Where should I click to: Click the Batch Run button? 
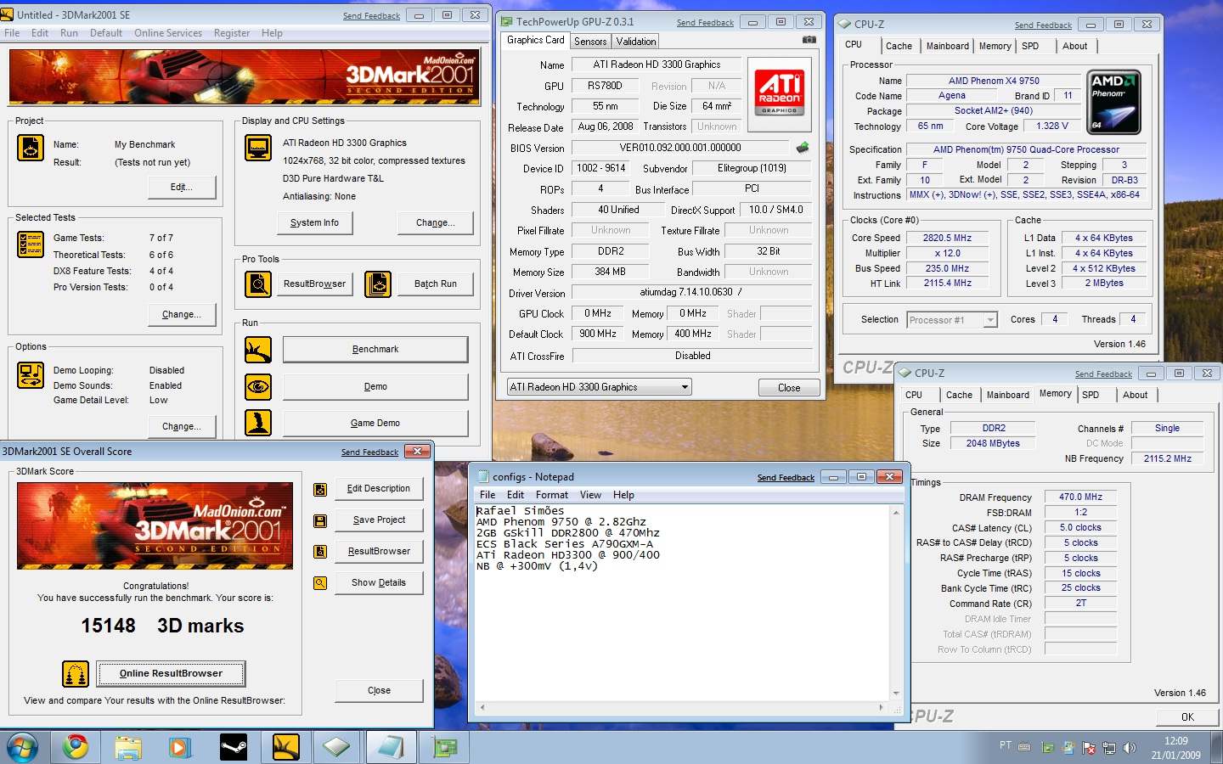coord(436,284)
